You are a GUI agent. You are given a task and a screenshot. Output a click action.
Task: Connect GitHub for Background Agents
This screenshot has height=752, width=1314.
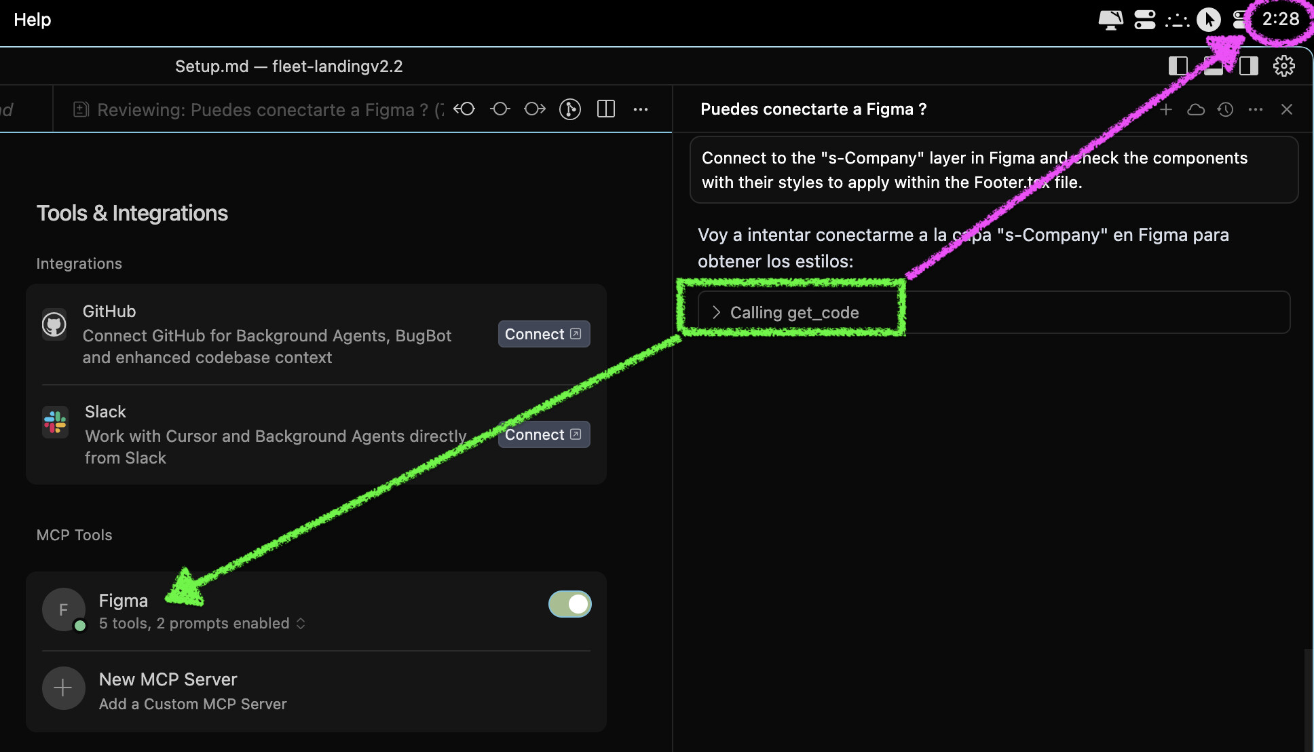point(543,333)
